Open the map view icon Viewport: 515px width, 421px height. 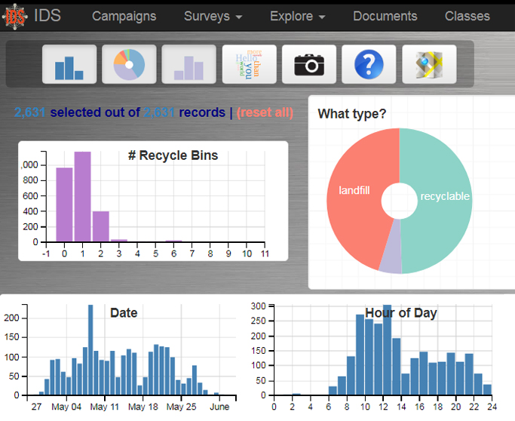(x=429, y=64)
